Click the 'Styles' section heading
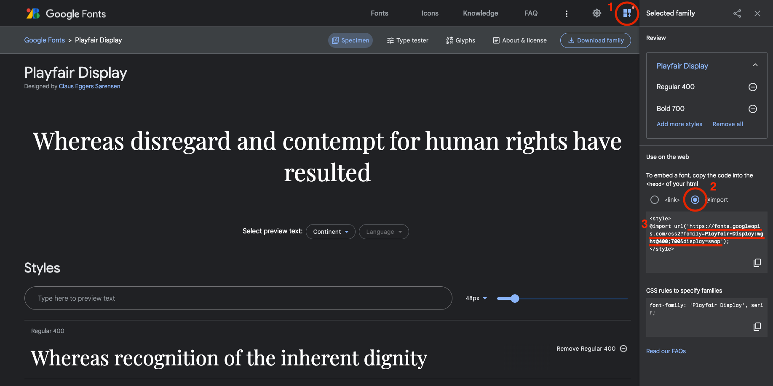Screen dimensions: 773x386 pos(42,268)
